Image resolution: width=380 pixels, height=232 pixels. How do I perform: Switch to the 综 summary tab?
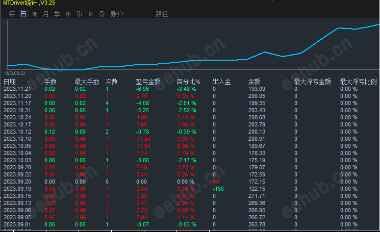12,14
